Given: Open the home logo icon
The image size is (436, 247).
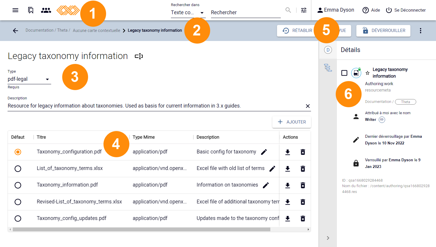Looking at the screenshot, I should [68, 10].
